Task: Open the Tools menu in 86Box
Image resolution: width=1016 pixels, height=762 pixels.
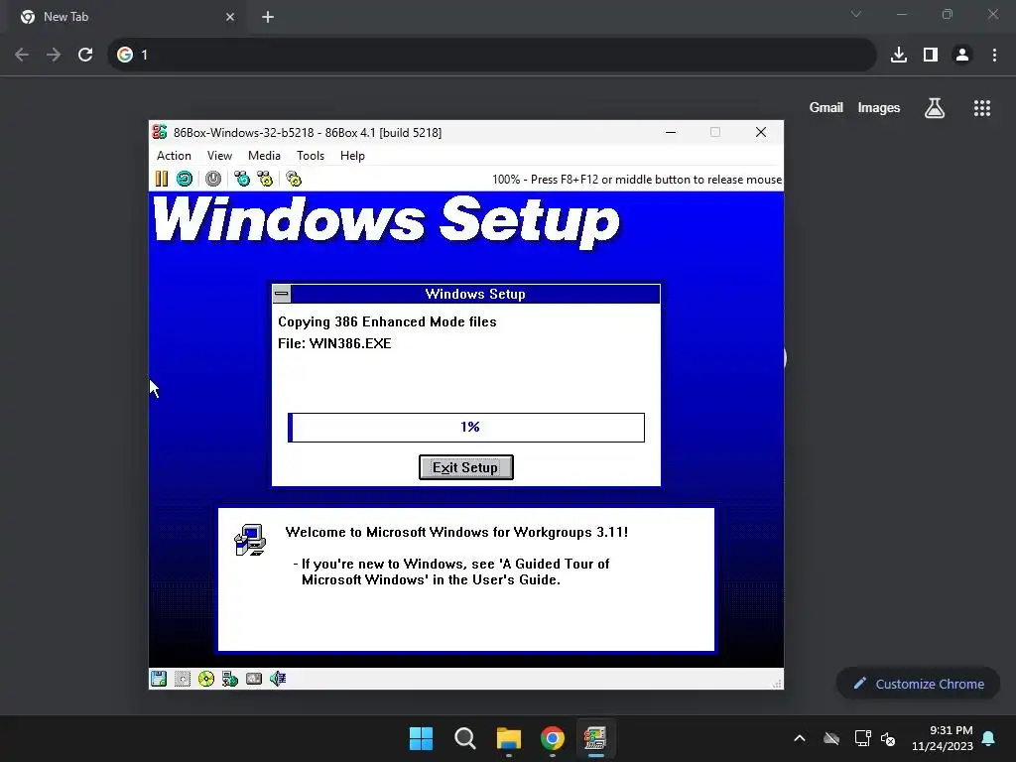Action: 311,156
